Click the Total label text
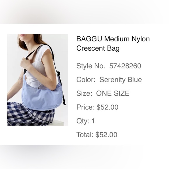 [85, 135]
